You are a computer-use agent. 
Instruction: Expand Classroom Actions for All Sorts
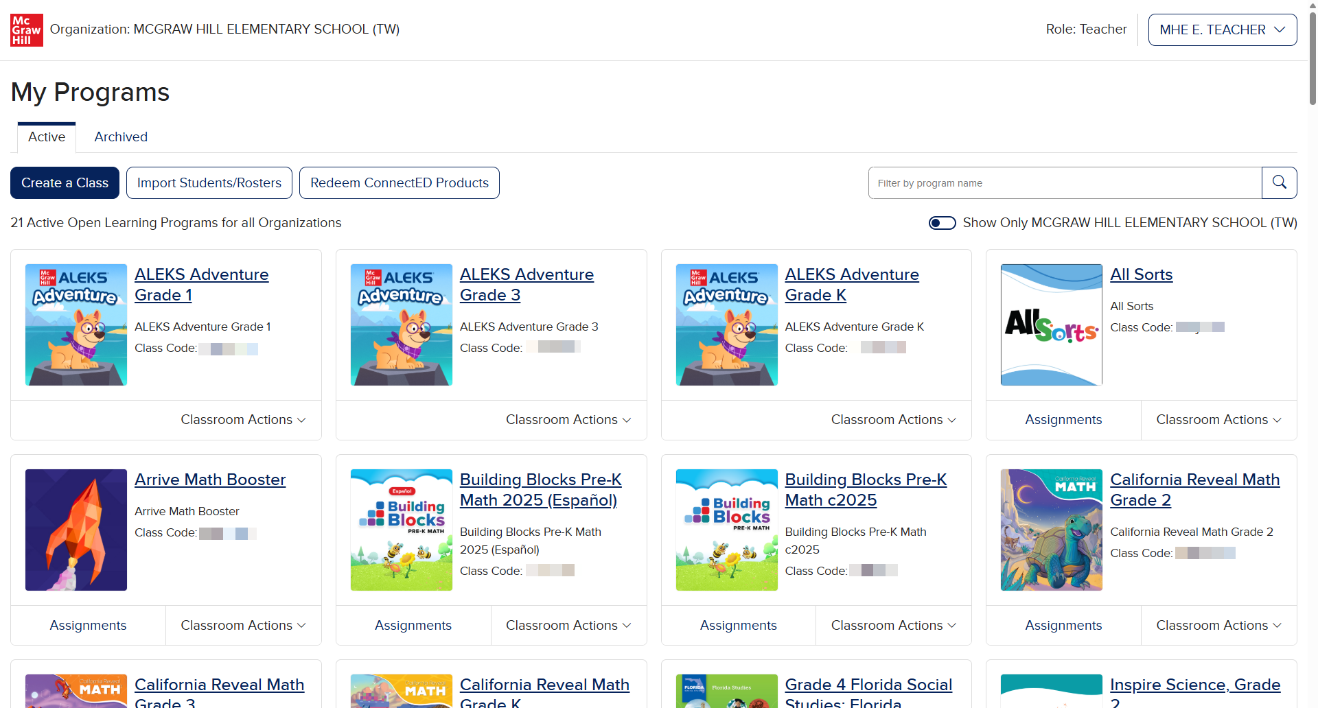click(1219, 420)
